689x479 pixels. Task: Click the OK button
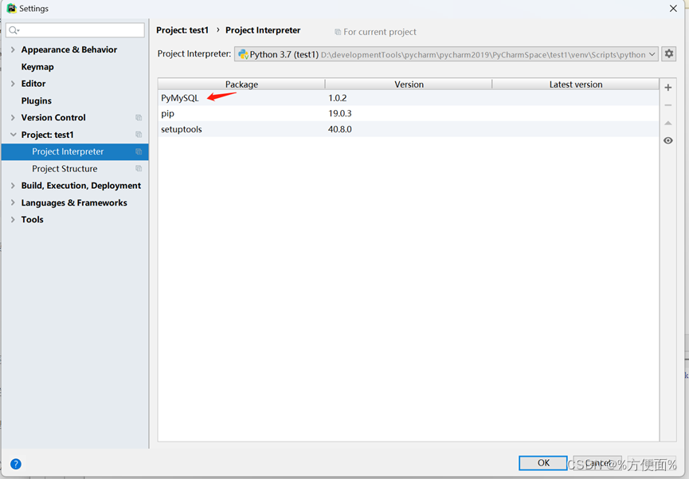point(543,463)
